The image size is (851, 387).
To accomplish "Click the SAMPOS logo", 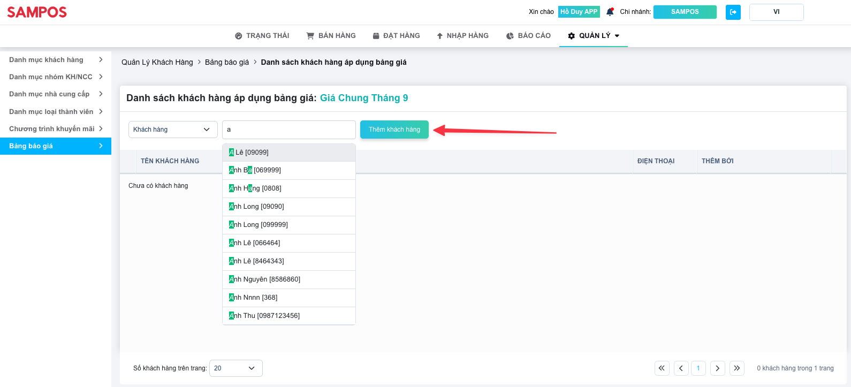I will (x=37, y=12).
